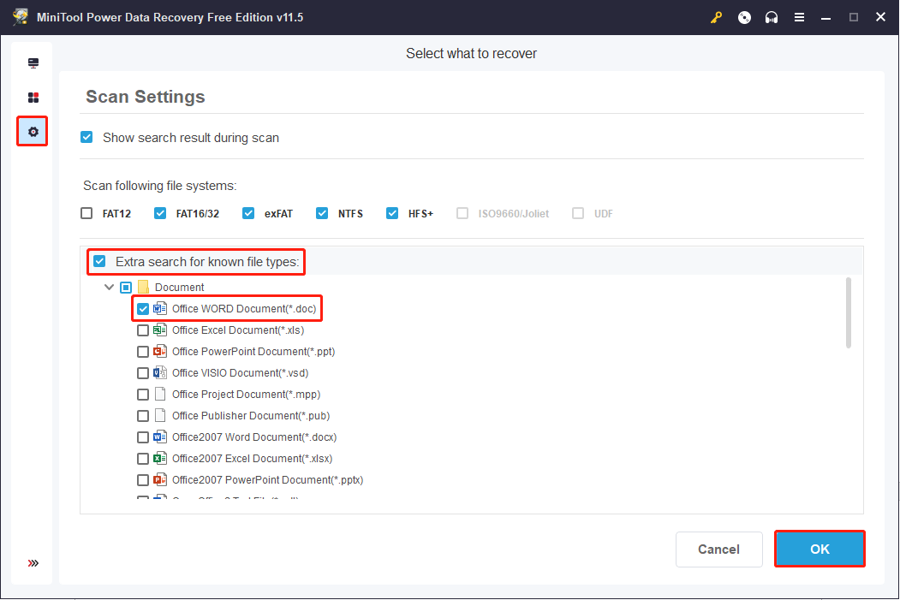
Task: Expand sidebar with double chevron
Action: point(33,563)
